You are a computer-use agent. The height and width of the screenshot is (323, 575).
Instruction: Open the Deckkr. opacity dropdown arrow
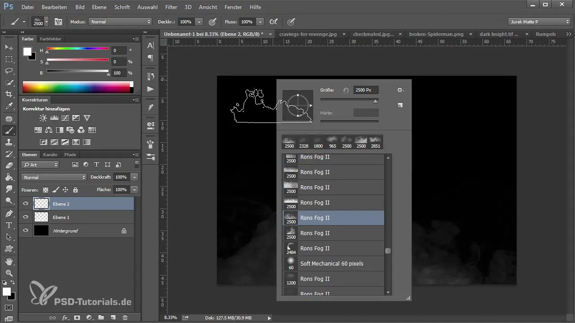click(x=199, y=22)
